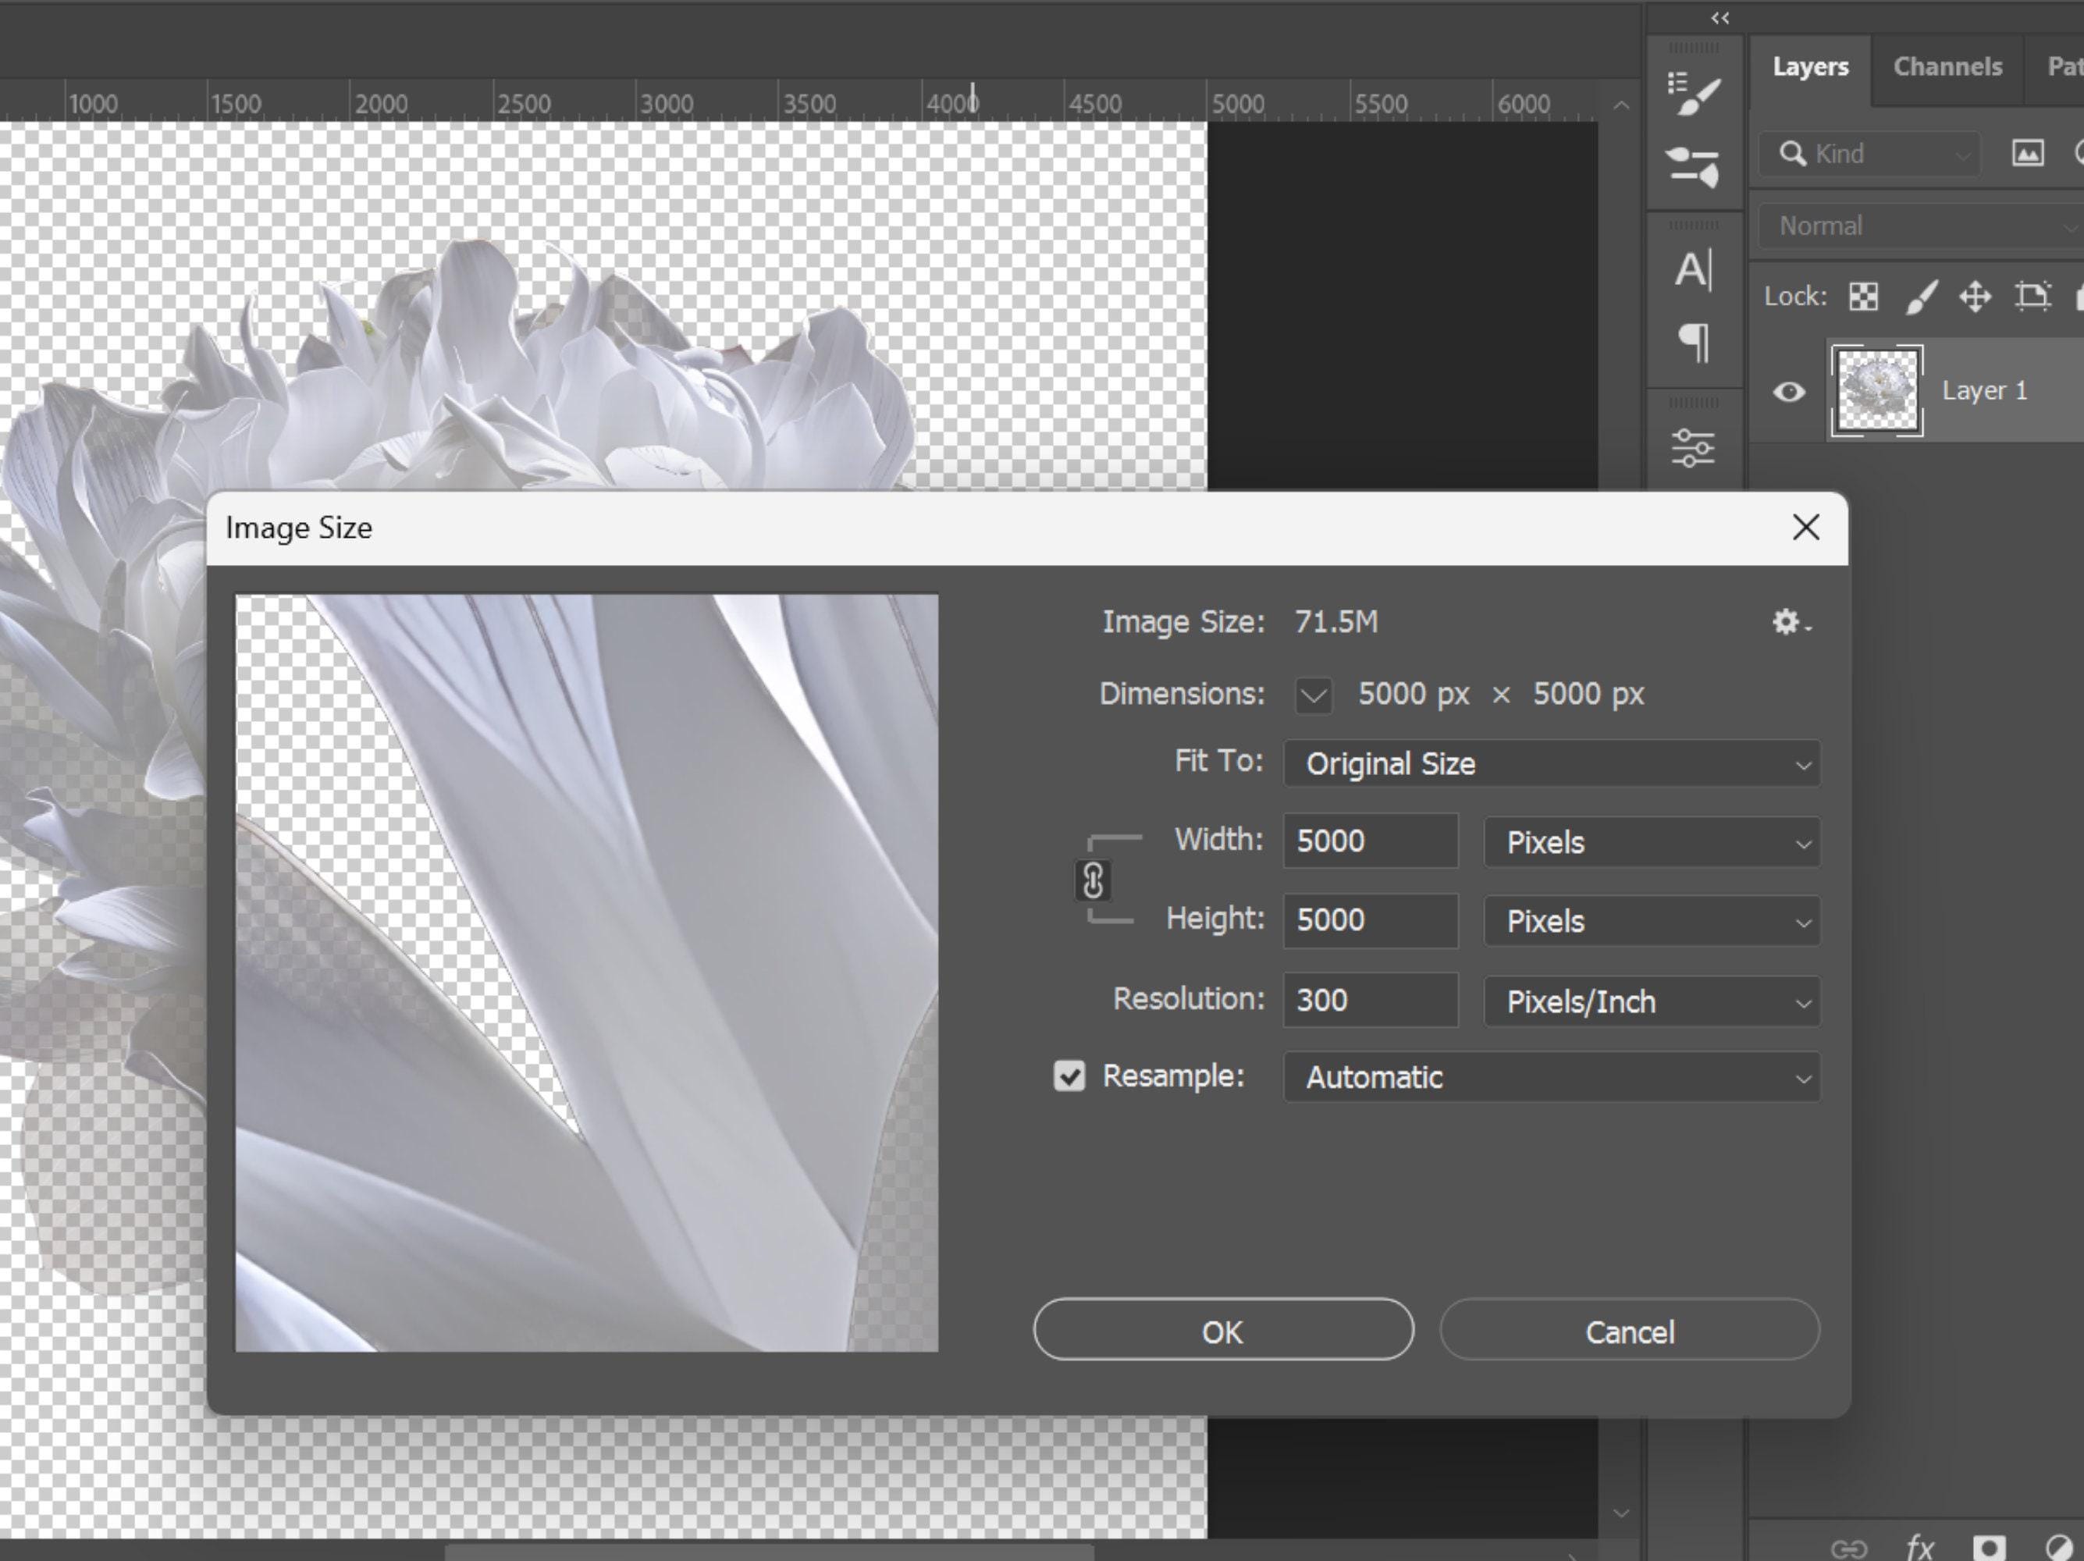The width and height of the screenshot is (2084, 1561).
Task: Click the lock image pixels brush icon
Action: pyautogui.click(x=1921, y=297)
